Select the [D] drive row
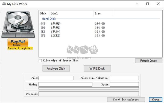The image size is (164, 103). pyautogui.click(x=73, y=28)
